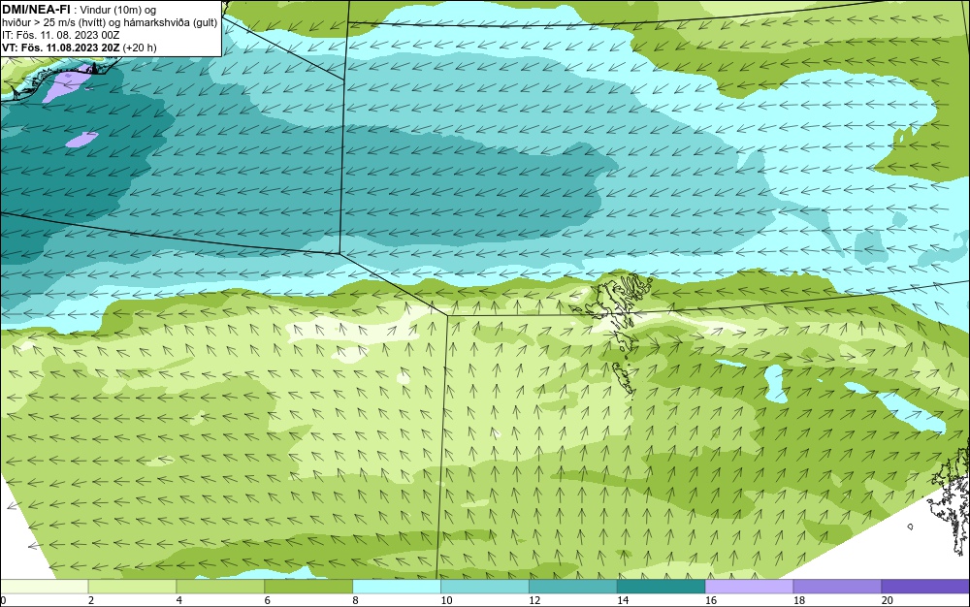
Task: Click the 'VT: Fös. 11.08.2023 20Z' line
Action: [80, 48]
